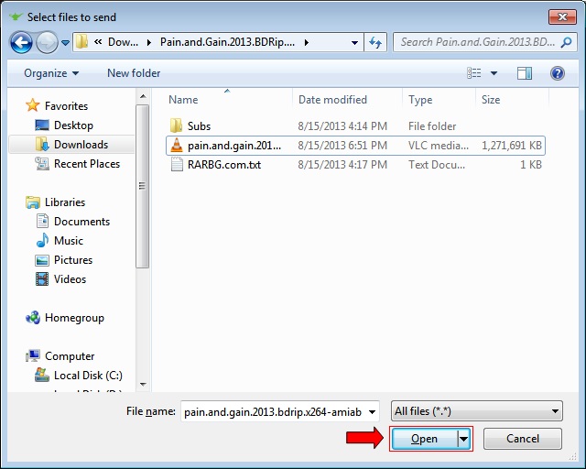This screenshot has width=586, height=469.
Task: Select the VLC file pain.and.gain.201...
Action: point(234,146)
